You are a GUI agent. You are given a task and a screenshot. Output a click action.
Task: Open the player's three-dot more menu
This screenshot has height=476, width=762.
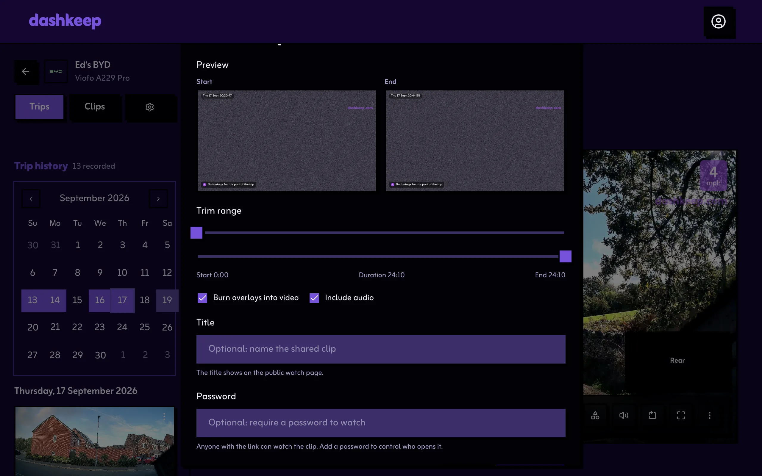(709, 415)
